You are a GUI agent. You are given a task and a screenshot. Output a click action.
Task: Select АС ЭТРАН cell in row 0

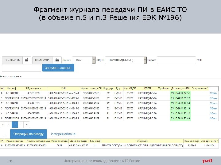click(x=12, y=93)
